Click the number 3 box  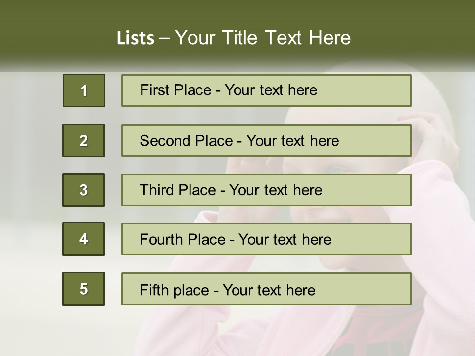coord(84,190)
